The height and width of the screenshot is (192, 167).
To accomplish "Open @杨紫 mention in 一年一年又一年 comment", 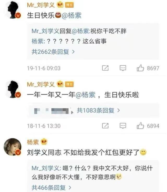I will coord(85,95).
